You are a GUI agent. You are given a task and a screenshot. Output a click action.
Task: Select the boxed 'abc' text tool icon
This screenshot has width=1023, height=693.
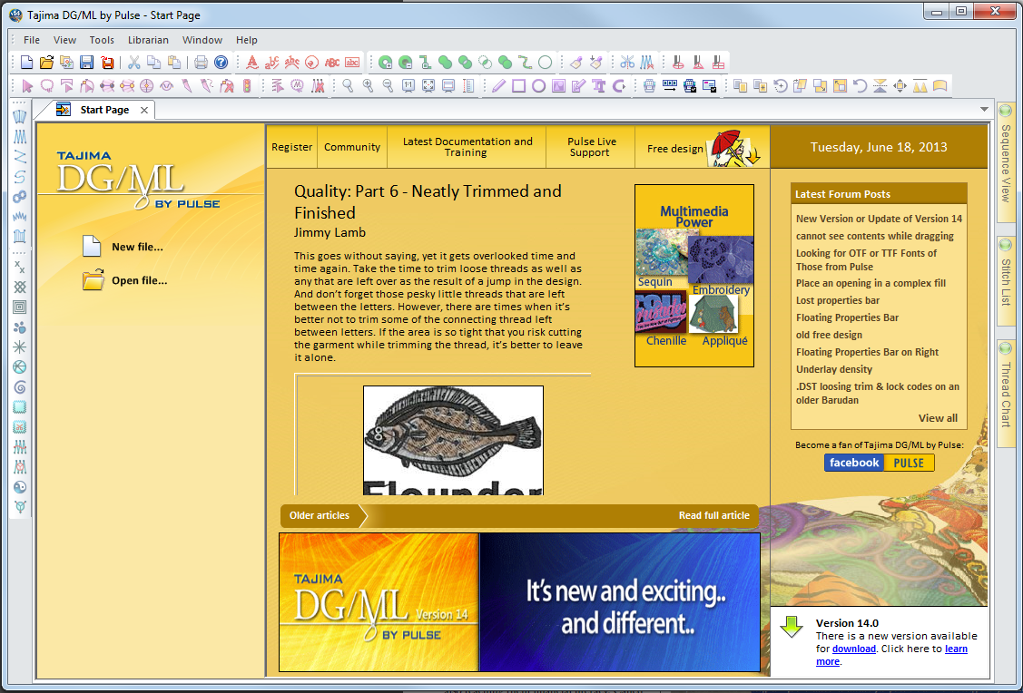(x=352, y=63)
